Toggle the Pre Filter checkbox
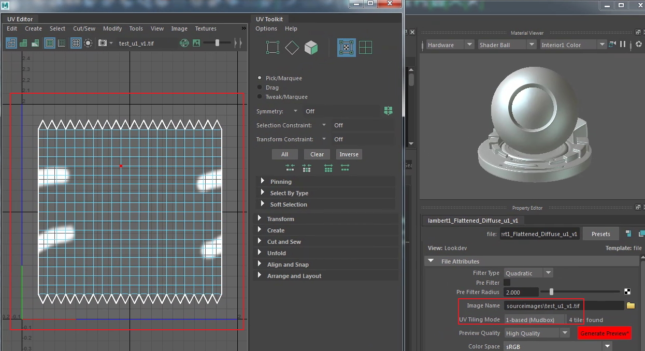The height and width of the screenshot is (351, 645). tap(507, 283)
